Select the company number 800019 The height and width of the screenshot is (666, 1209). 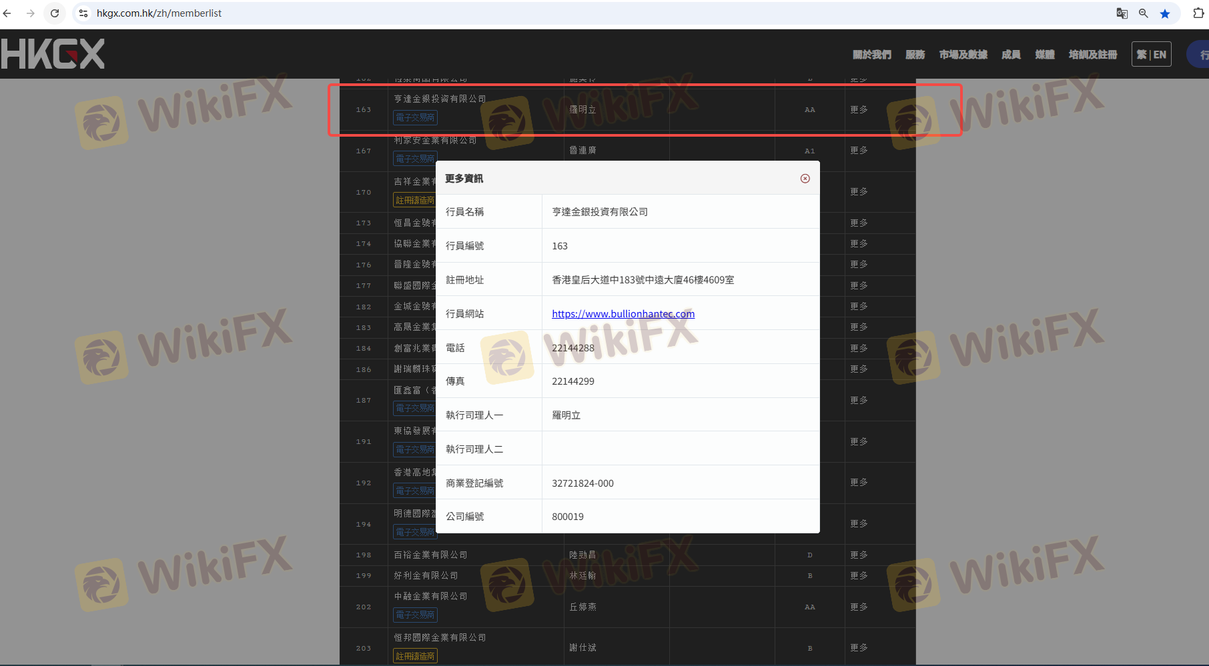568,517
